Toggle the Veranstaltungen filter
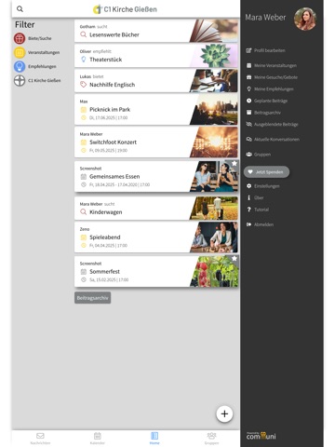 point(36,52)
